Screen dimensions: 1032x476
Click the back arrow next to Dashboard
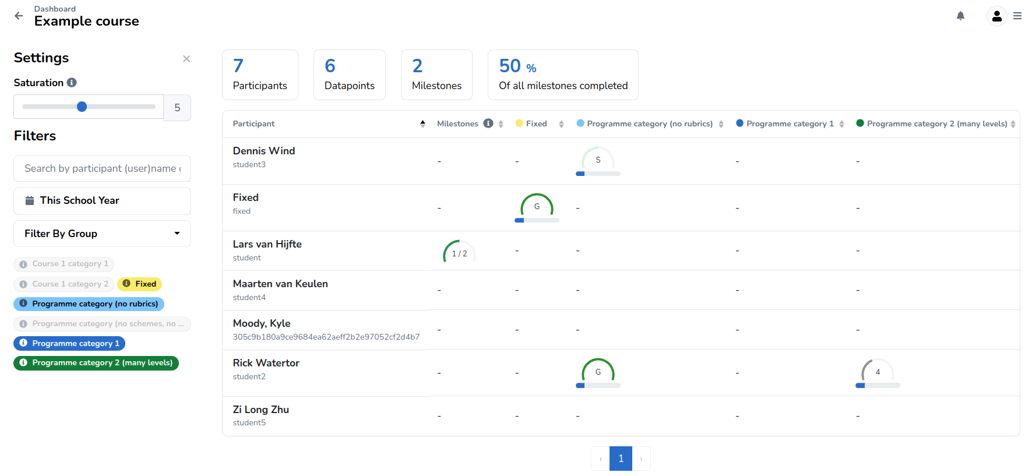click(19, 16)
